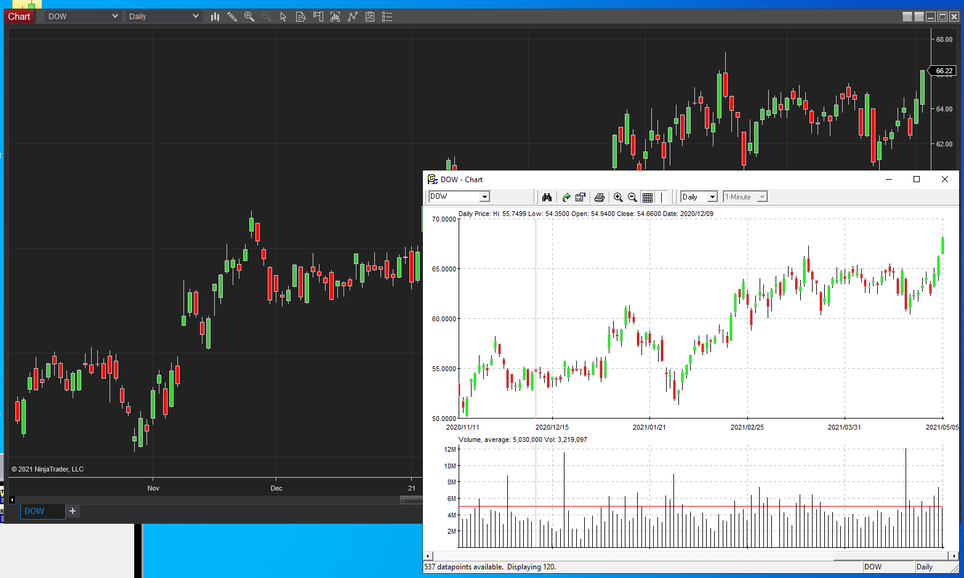Open the Daily interval selector in NinjaTrader
Screen dimensions: 964x578
pyautogui.click(x=163, y=17)
